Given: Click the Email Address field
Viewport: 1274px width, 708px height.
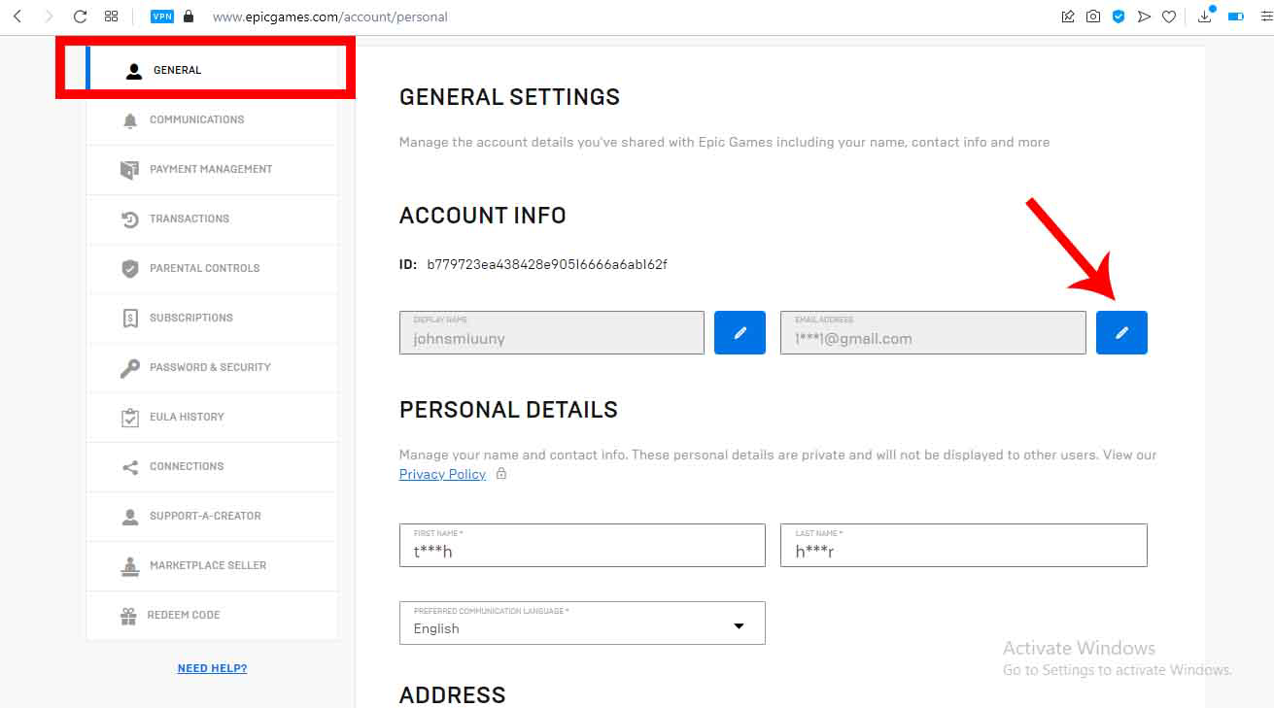Looking at the screenshot, I should point(933,333).
